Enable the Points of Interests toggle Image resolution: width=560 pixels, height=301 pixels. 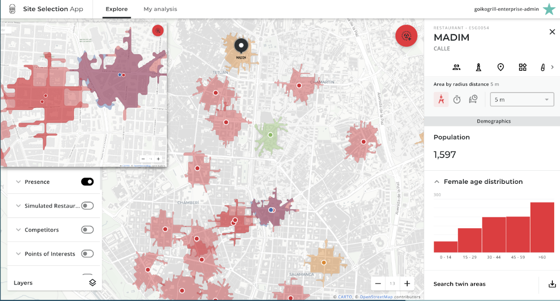87,254
